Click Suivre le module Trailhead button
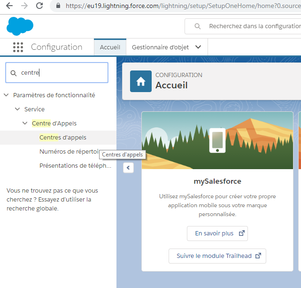 point(217,256)
